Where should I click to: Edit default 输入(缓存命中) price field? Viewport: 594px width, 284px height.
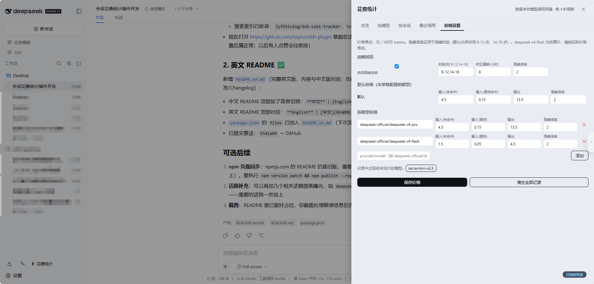pyautogui.click(x=493, y=99)
